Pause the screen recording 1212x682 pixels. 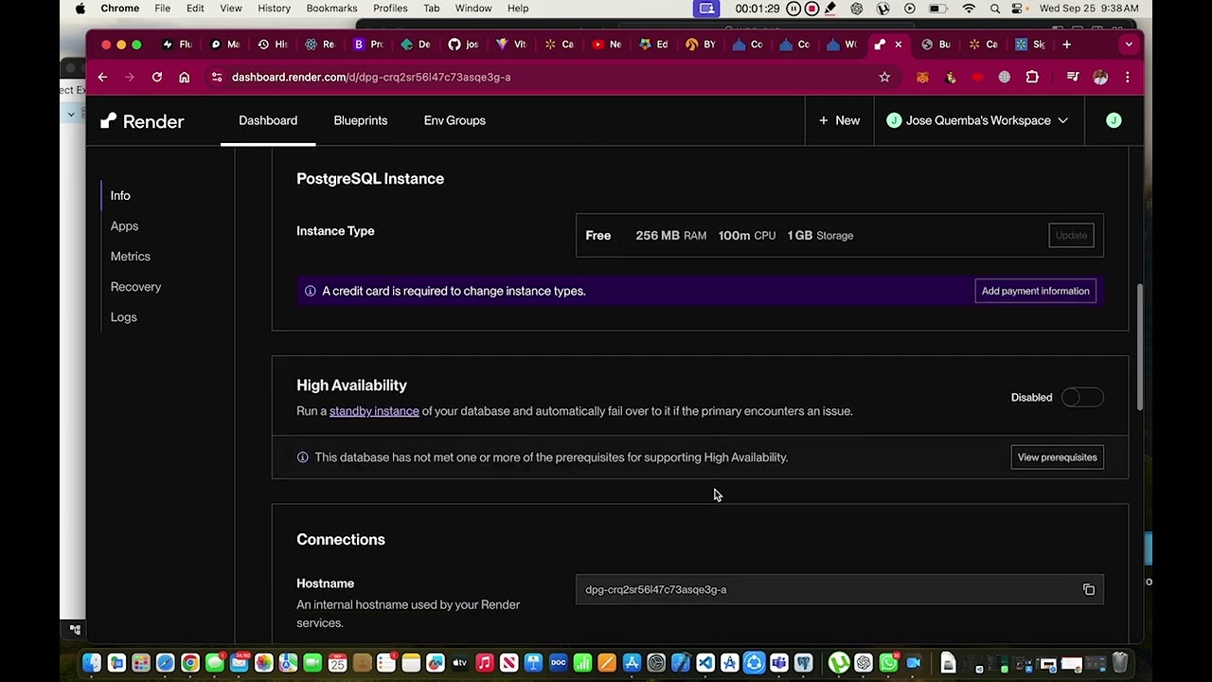pyautogui.click(x=793, y=9)
